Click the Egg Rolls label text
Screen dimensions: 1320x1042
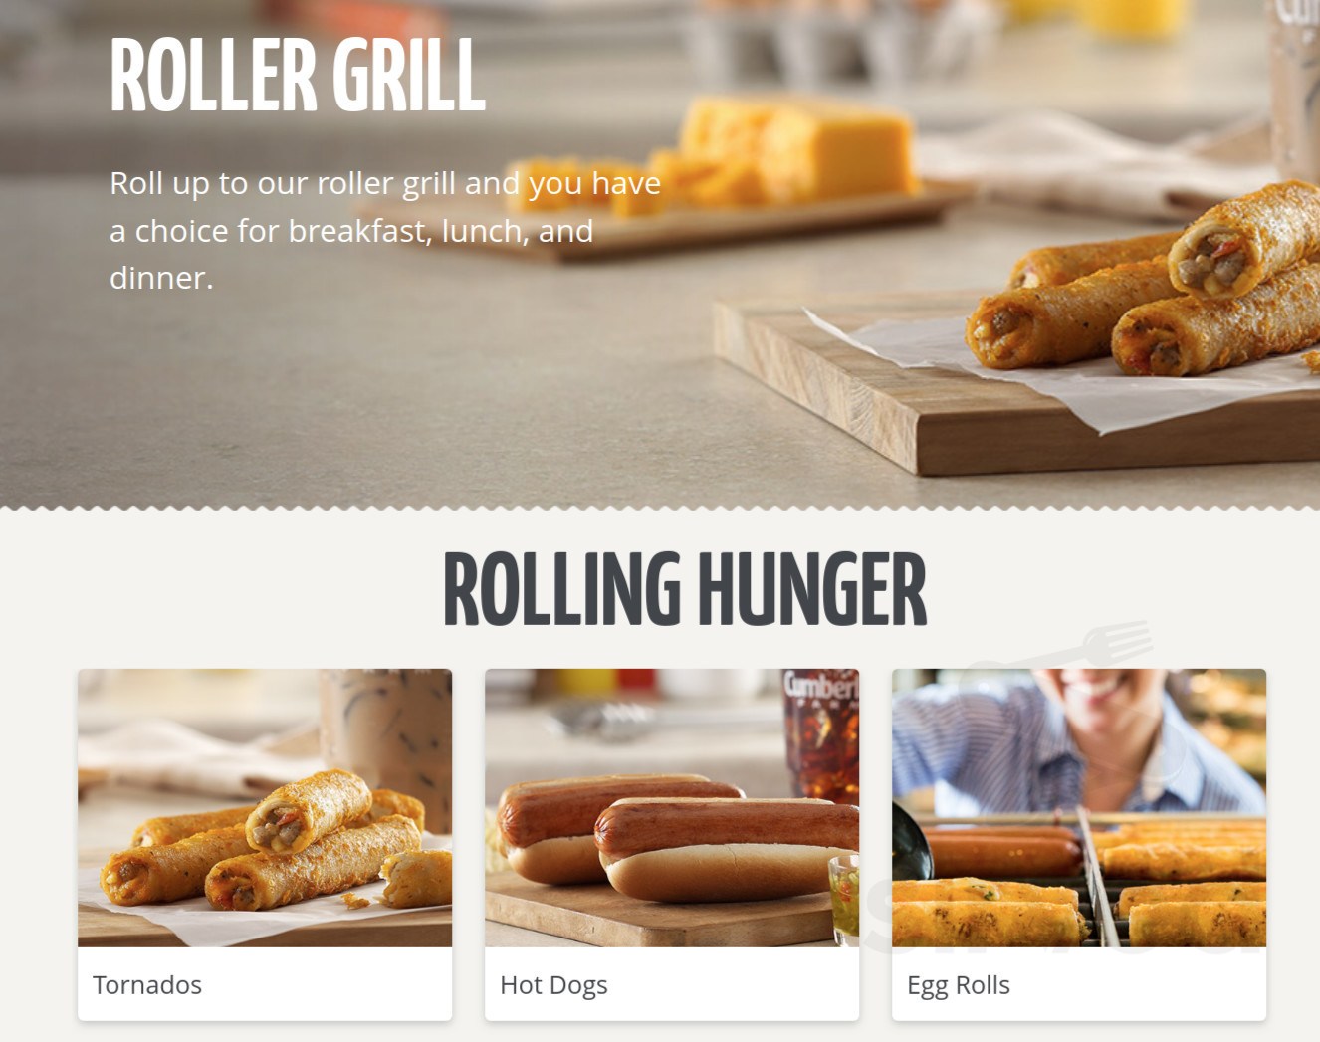[959, 985]
